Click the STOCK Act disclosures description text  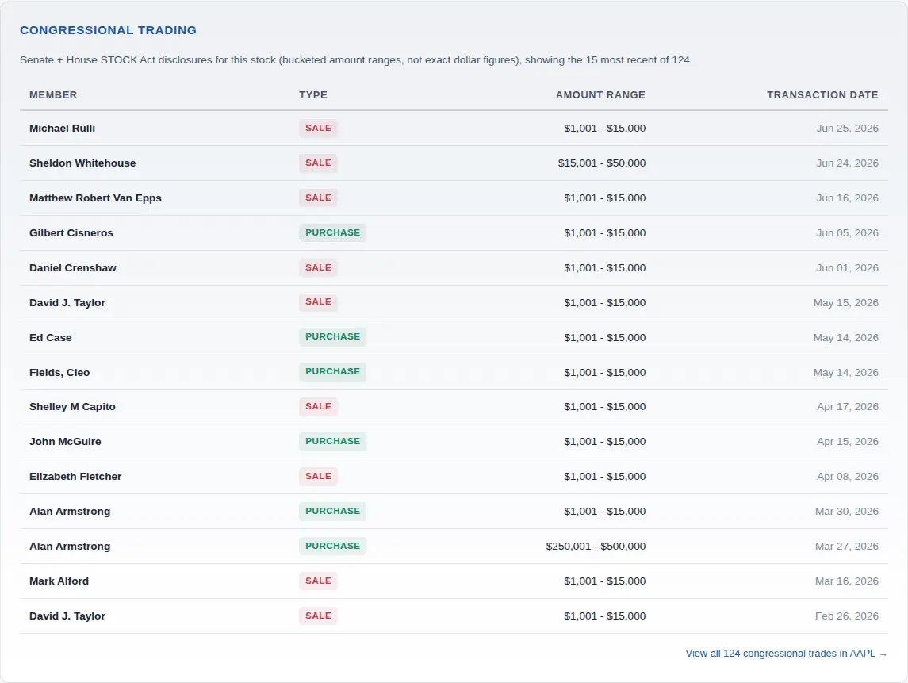point(354,60)
